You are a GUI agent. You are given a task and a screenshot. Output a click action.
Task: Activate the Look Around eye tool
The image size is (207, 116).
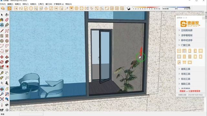coord(7,105)
